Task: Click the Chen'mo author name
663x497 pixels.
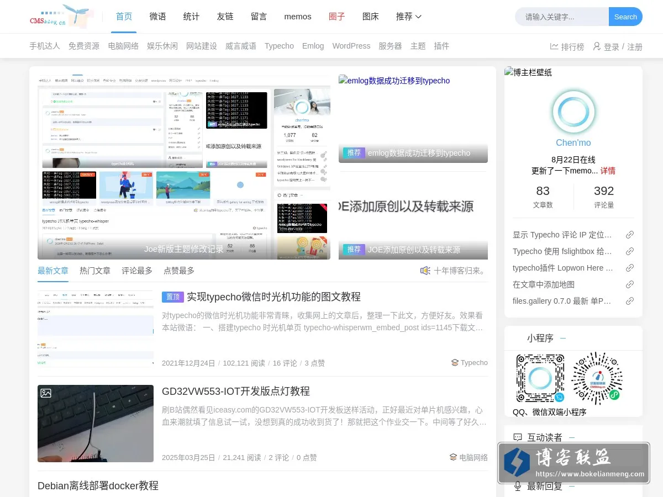Action: coord(573,142)
